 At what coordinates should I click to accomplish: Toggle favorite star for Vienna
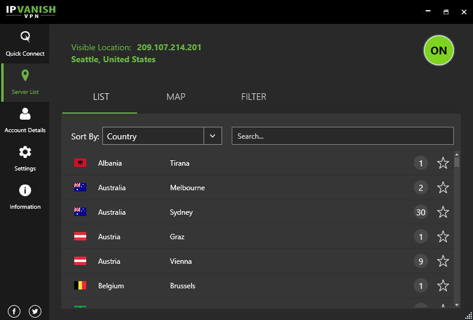(443, 261)
